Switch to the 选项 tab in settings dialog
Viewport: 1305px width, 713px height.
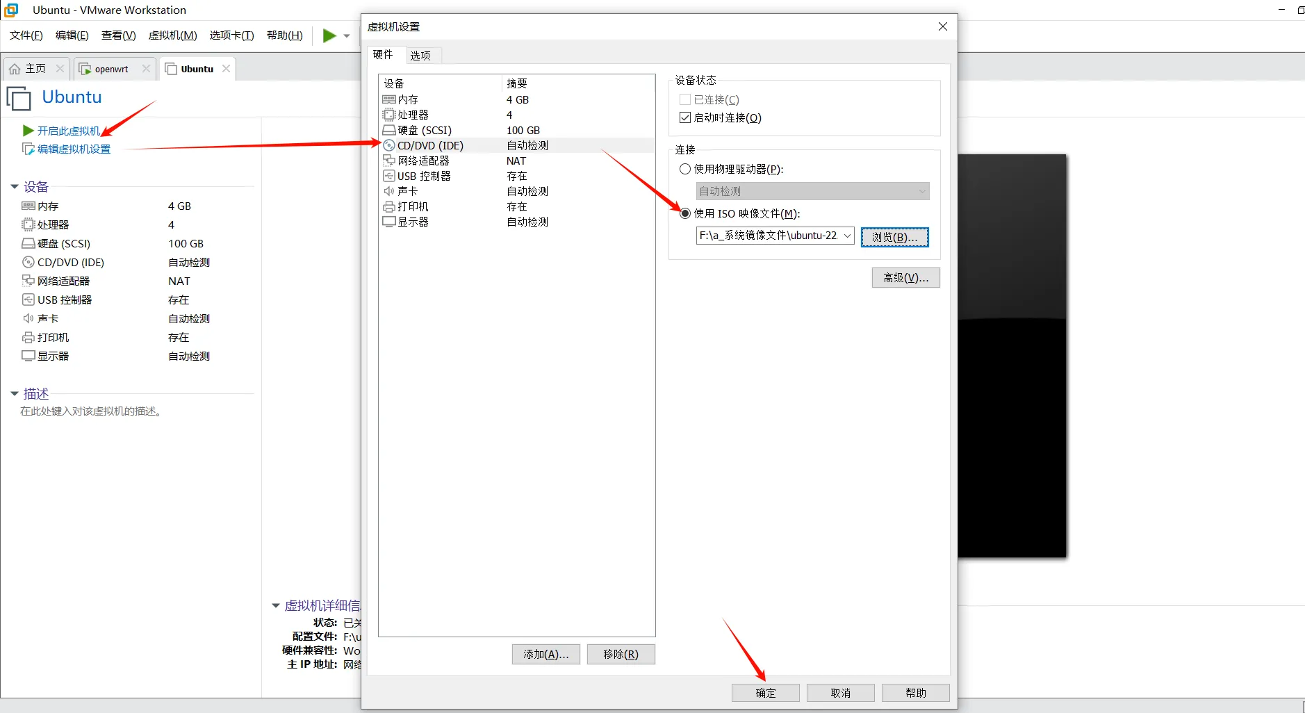tap(421, 56)
